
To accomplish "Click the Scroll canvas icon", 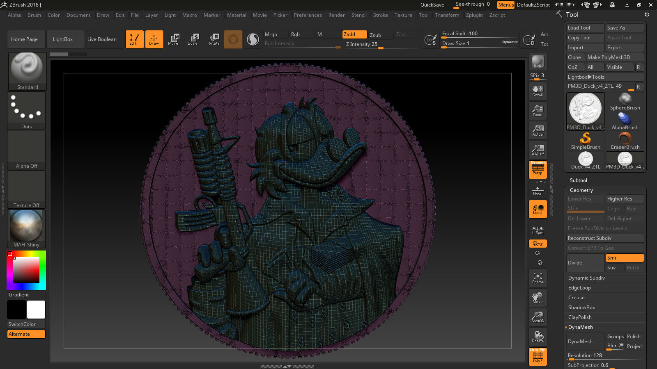I will 538,91.
